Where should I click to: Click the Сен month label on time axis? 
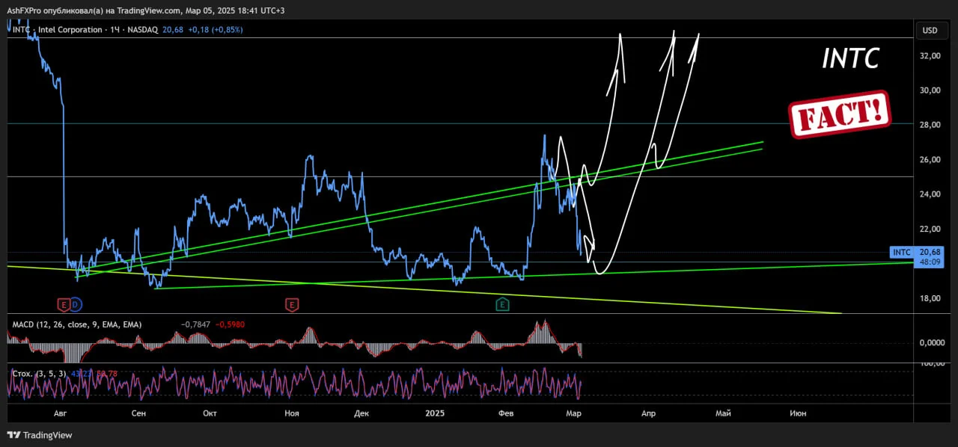tap(138, 413)
